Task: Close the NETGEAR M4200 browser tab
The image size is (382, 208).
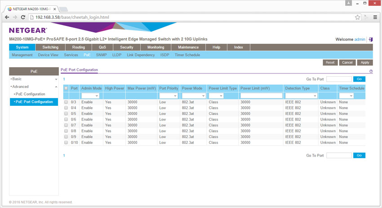Action: (54, 9)
